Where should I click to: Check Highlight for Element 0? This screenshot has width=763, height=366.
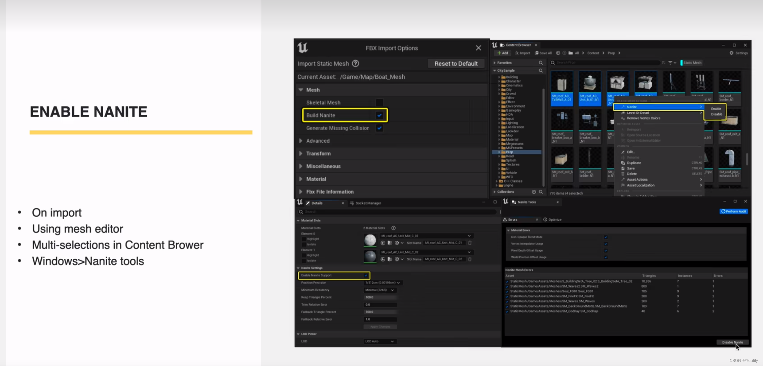tap(304, 239)
